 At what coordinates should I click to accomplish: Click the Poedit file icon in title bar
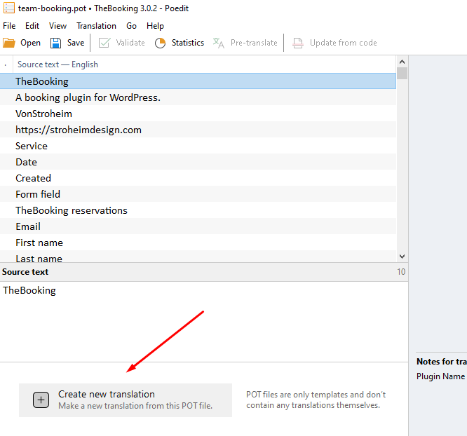pos(9,8)
